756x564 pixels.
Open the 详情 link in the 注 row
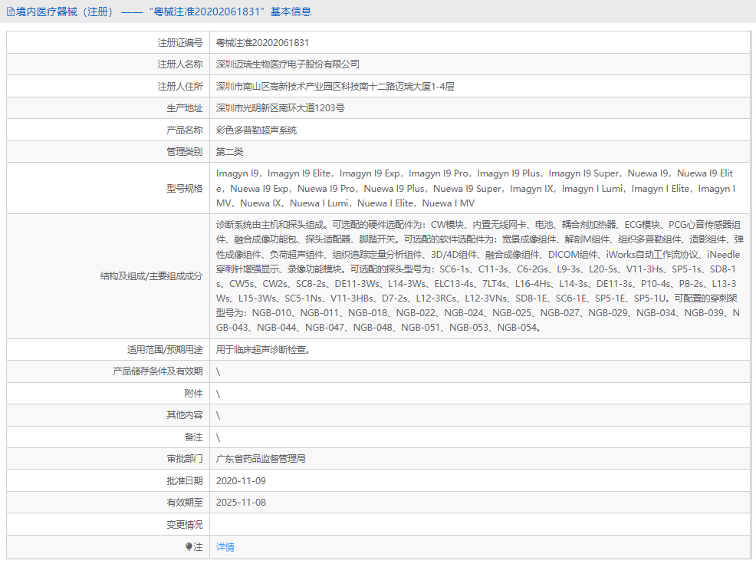225,546
